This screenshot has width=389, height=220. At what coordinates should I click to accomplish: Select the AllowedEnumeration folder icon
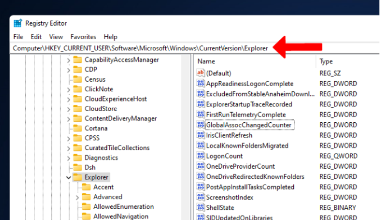click(86, 206)
